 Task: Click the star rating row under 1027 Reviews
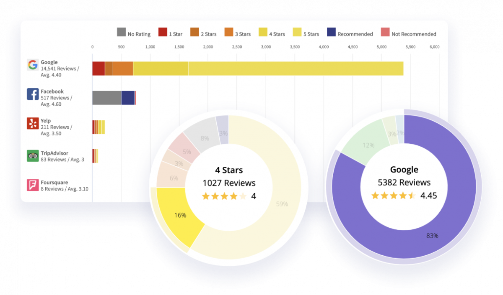(x=224, y=196)
